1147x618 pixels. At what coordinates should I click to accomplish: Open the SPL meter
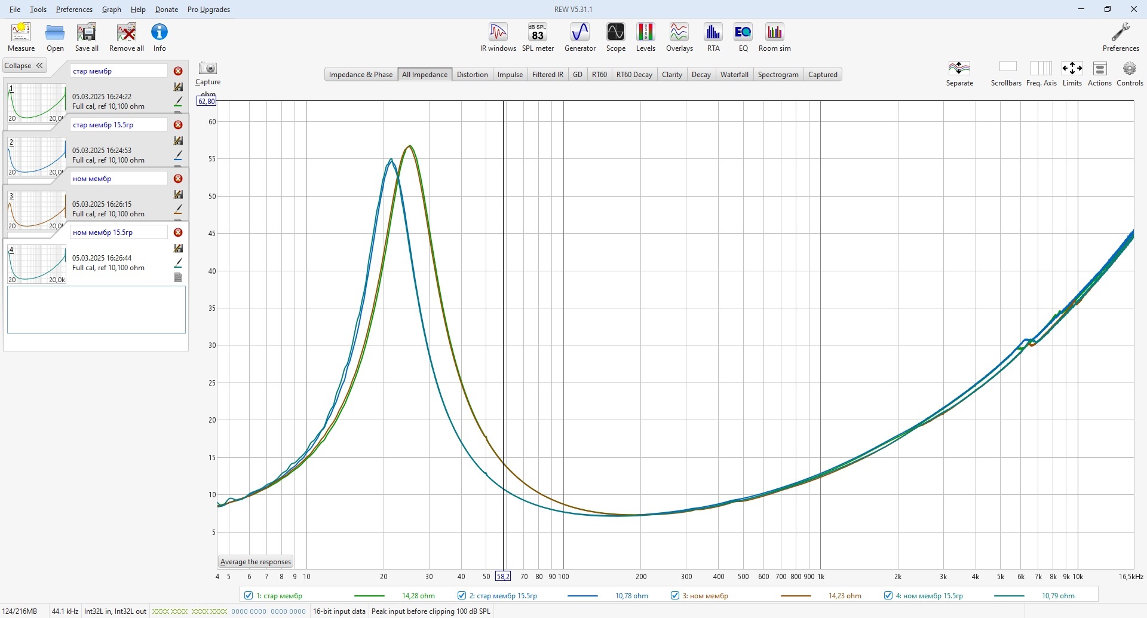coord(538,37)
